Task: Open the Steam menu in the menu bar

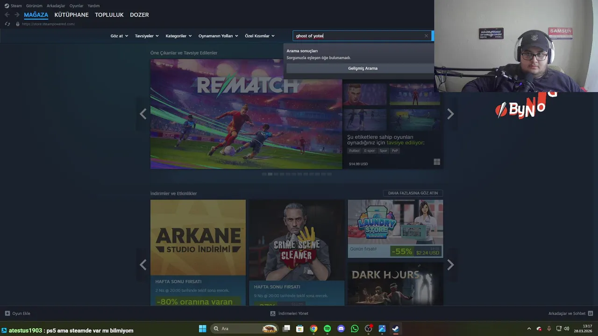Action: point(13,6)
